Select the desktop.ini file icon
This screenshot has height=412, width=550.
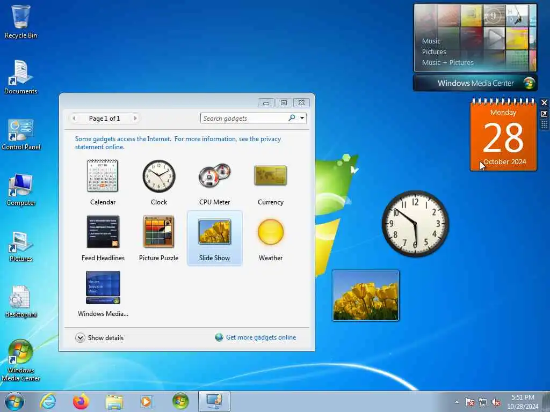21,301
